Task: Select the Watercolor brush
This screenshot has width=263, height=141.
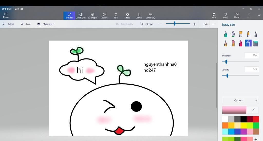Action: [248, 34]
